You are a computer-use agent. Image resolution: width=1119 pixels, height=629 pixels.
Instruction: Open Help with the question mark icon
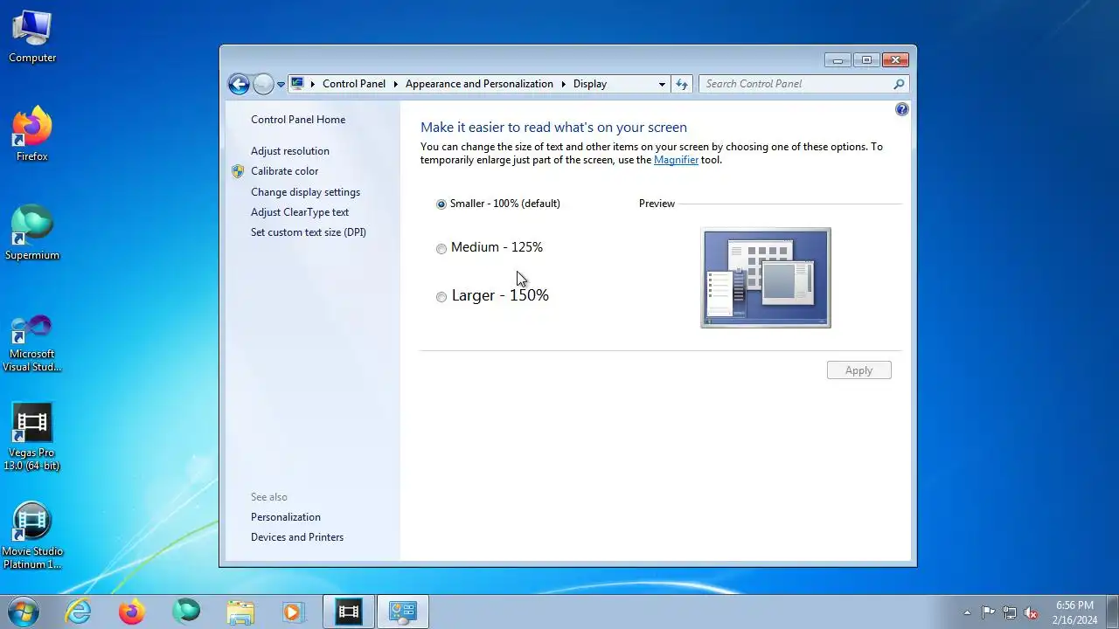click(x=902, y=109)
